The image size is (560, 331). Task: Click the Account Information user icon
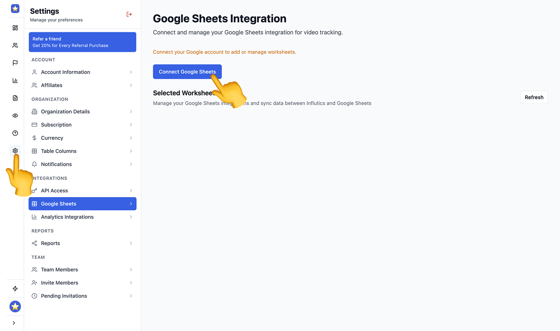[34, 72]
